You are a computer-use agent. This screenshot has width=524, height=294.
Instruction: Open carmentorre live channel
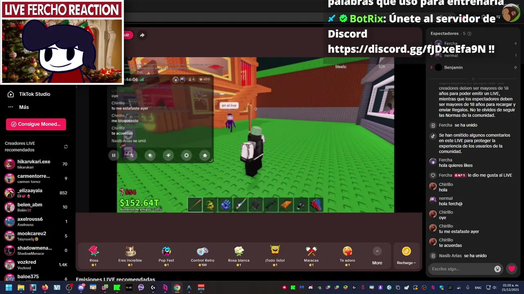tap(36, 178)
